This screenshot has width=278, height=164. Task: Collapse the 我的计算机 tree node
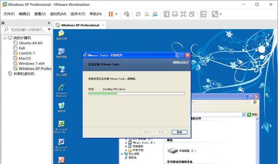pyautogui.click(x=5, y=38)
